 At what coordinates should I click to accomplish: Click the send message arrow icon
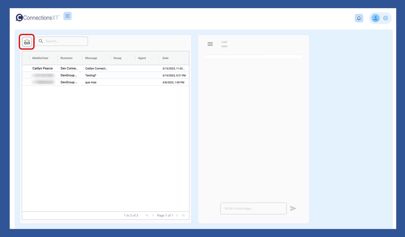(x=293, y=208)
